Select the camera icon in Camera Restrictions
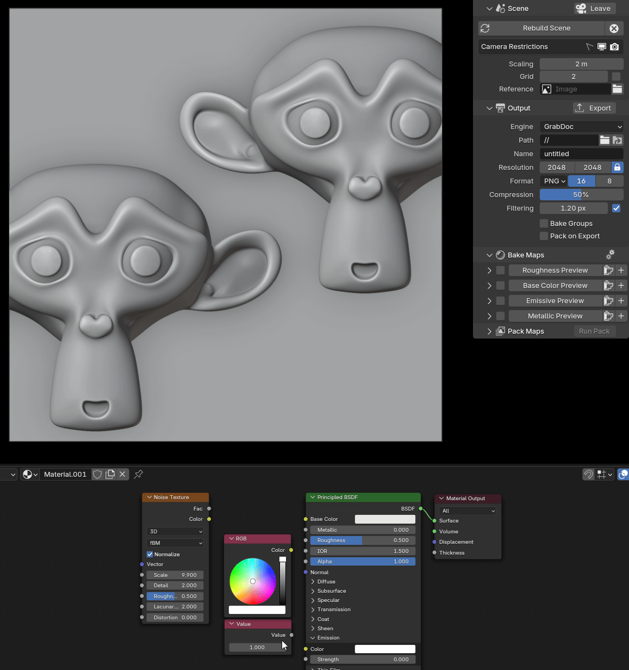Viewport: 629px width, 670px height. tap(615, 47)
